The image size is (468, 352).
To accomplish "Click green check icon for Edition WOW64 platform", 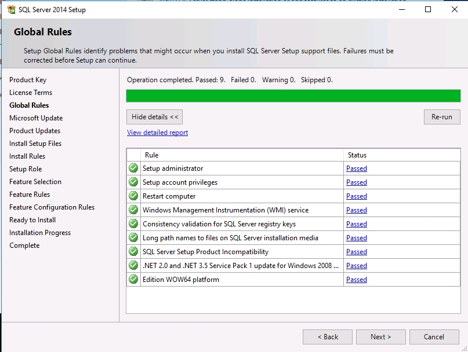I will pyautogui.click(x=133, y=279).
